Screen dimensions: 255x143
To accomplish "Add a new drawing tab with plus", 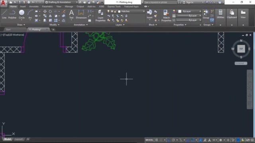I will (x=53, y=29).
